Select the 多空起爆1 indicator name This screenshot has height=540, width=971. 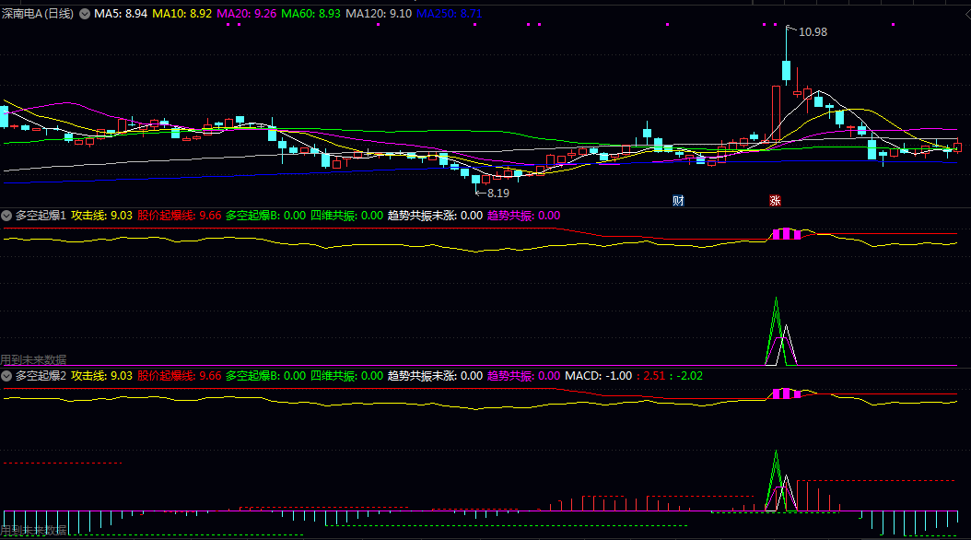tap(41, 216)
